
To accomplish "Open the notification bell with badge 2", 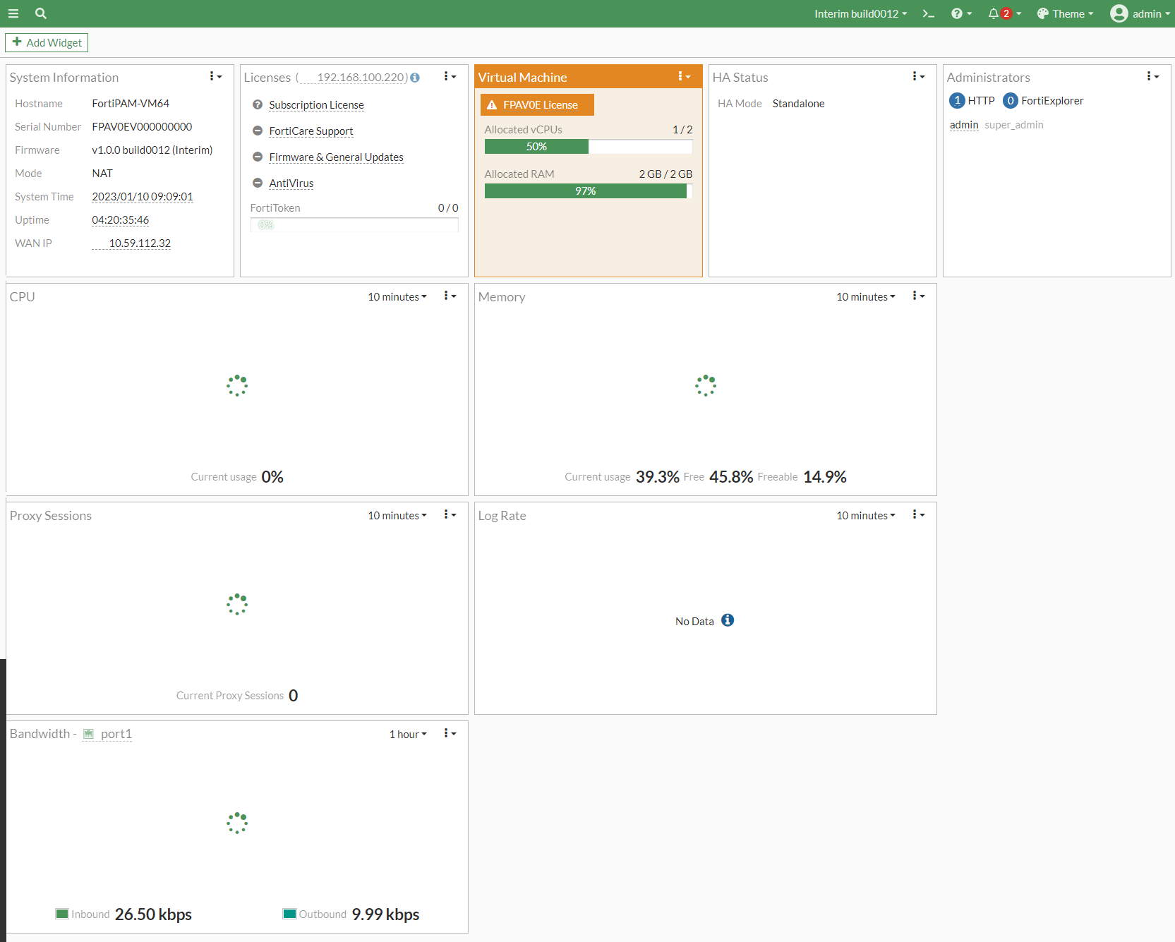I will tap(994, 13).
